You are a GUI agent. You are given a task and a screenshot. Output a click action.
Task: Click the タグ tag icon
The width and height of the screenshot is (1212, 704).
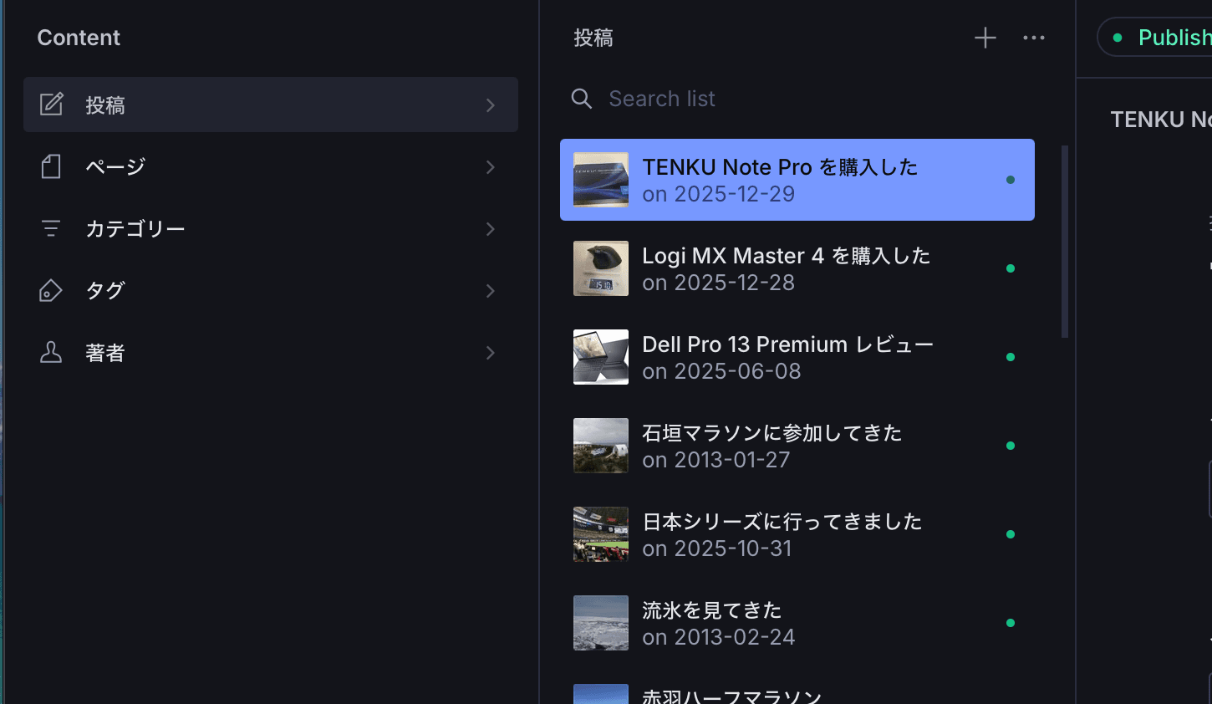pyautogui.click(x=51, y=290)
